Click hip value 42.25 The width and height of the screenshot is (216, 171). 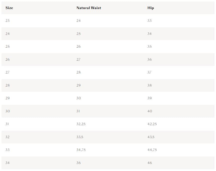click(152, 124)
